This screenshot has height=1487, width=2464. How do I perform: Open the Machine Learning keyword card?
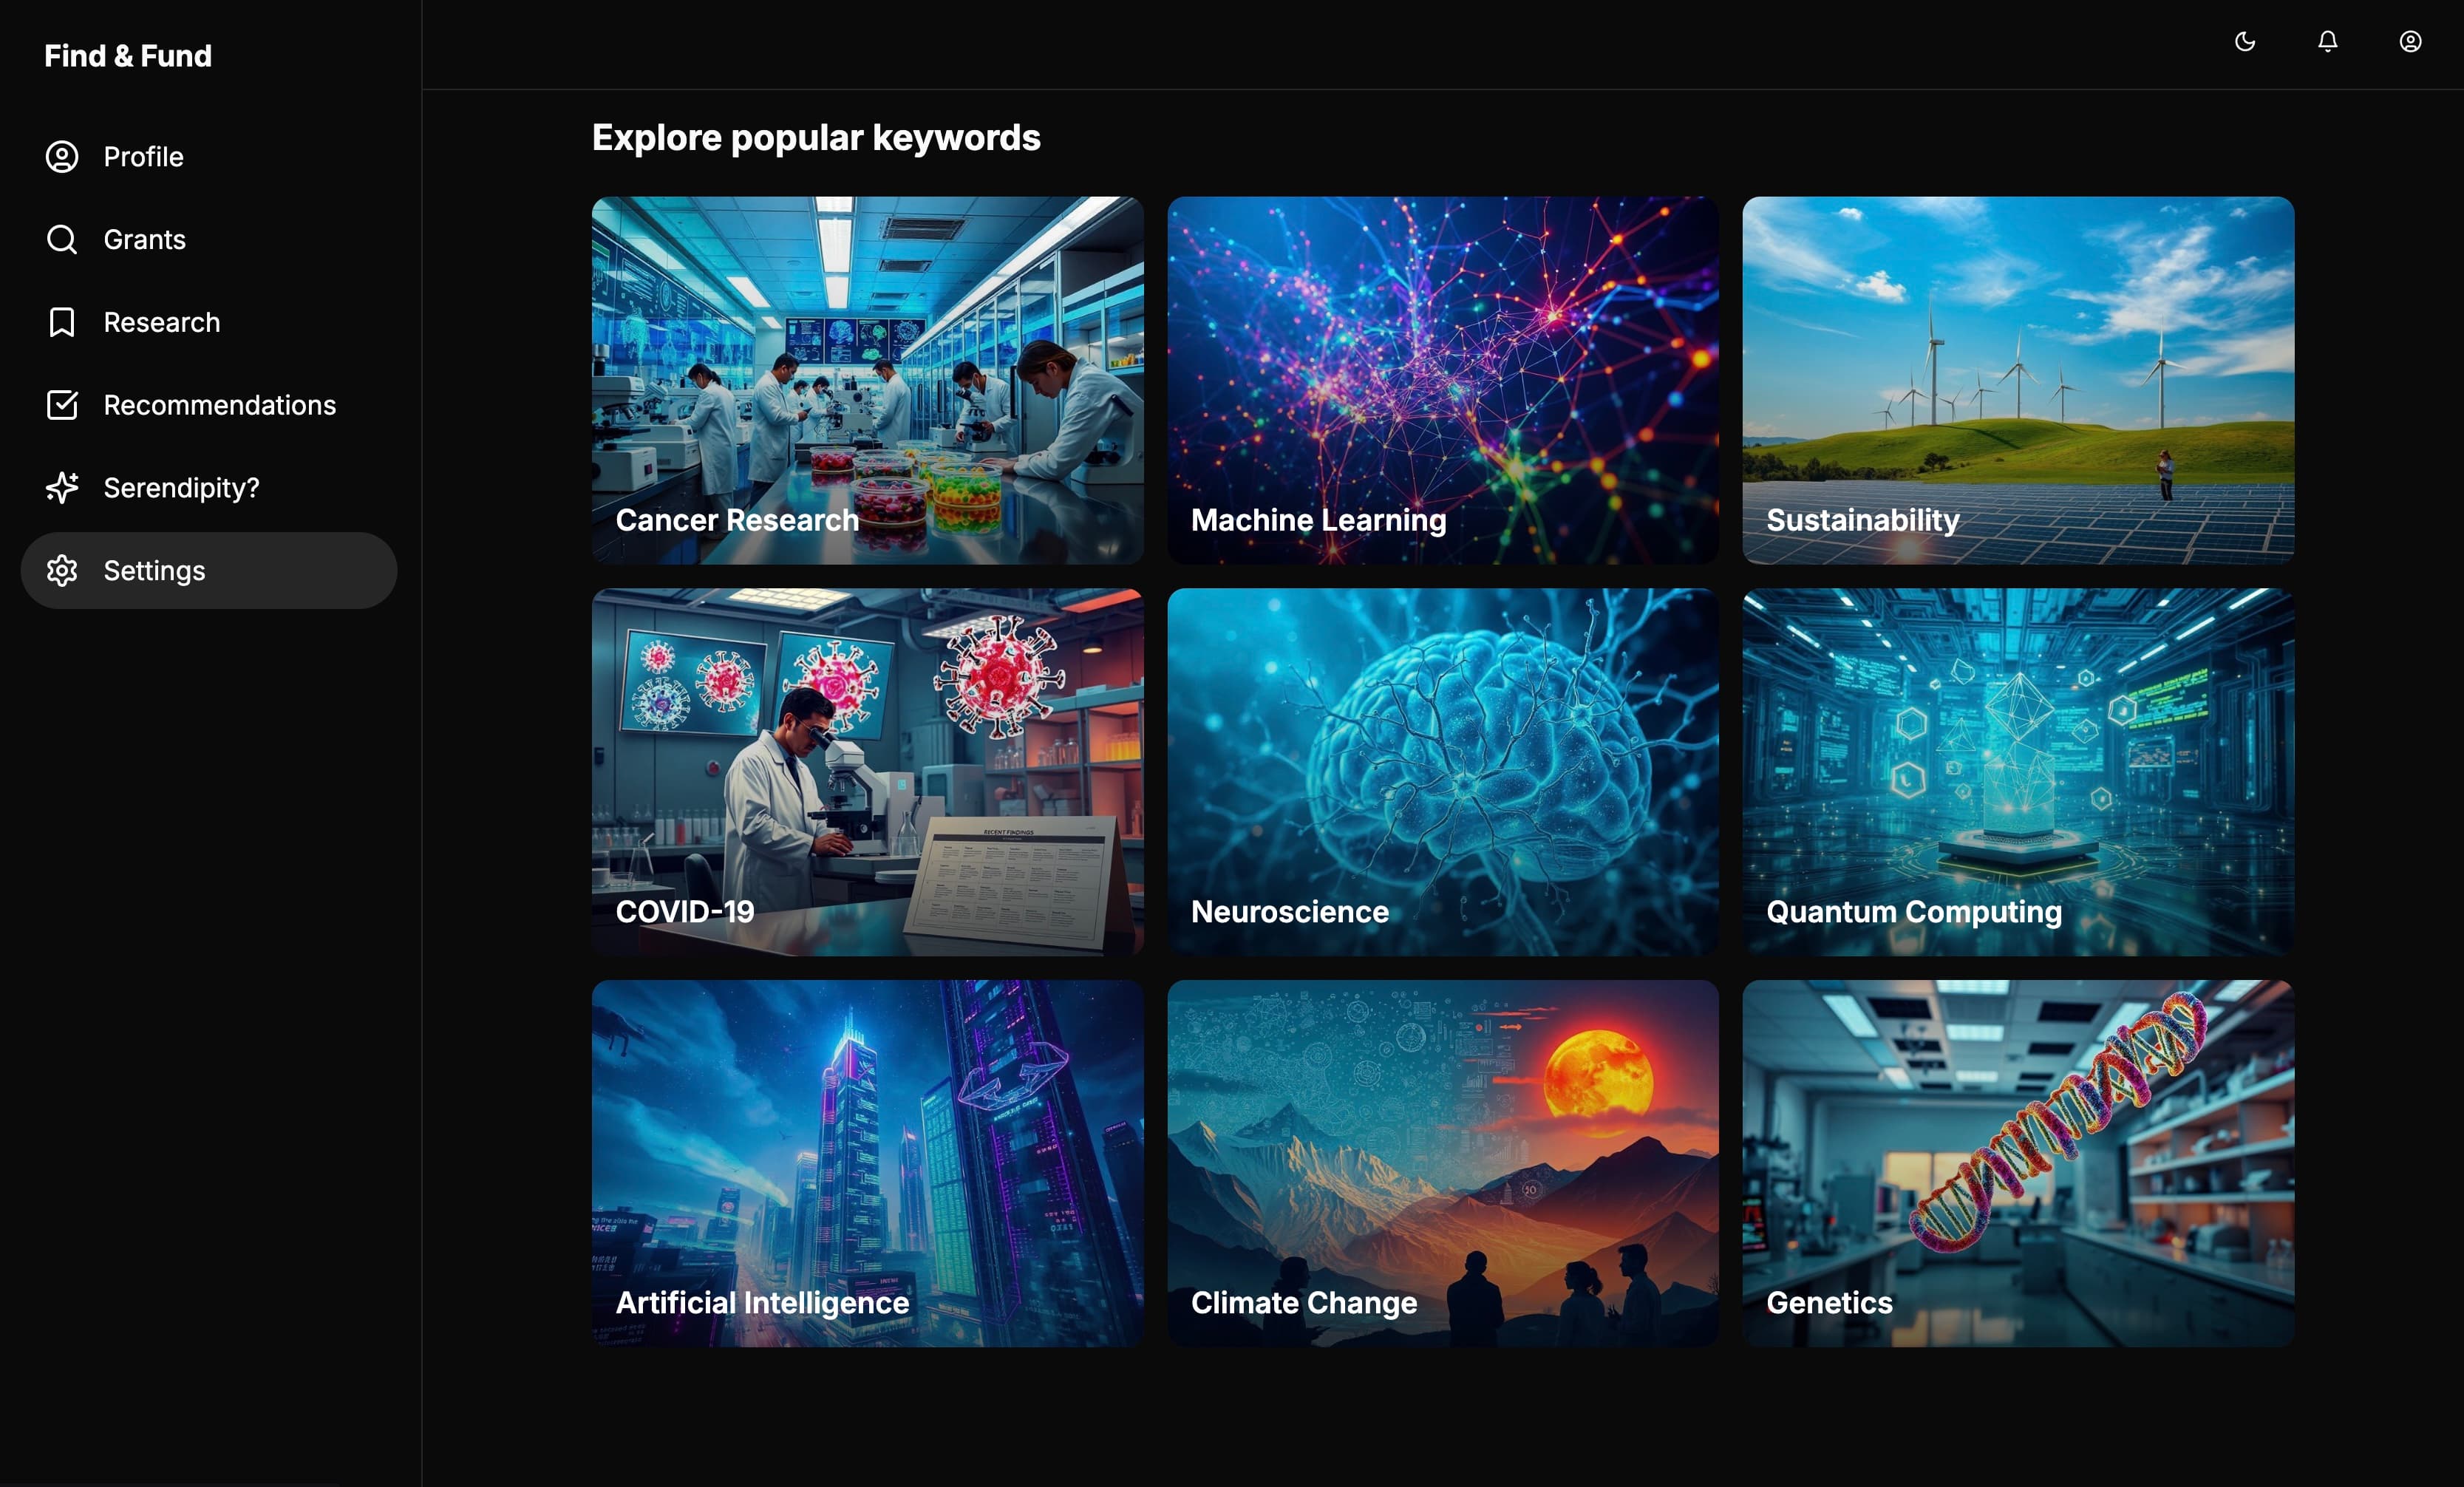click(1443, 380)
